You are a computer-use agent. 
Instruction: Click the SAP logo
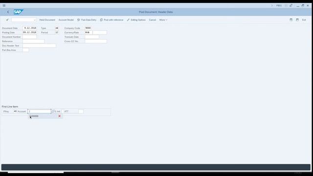pos(19,12)
